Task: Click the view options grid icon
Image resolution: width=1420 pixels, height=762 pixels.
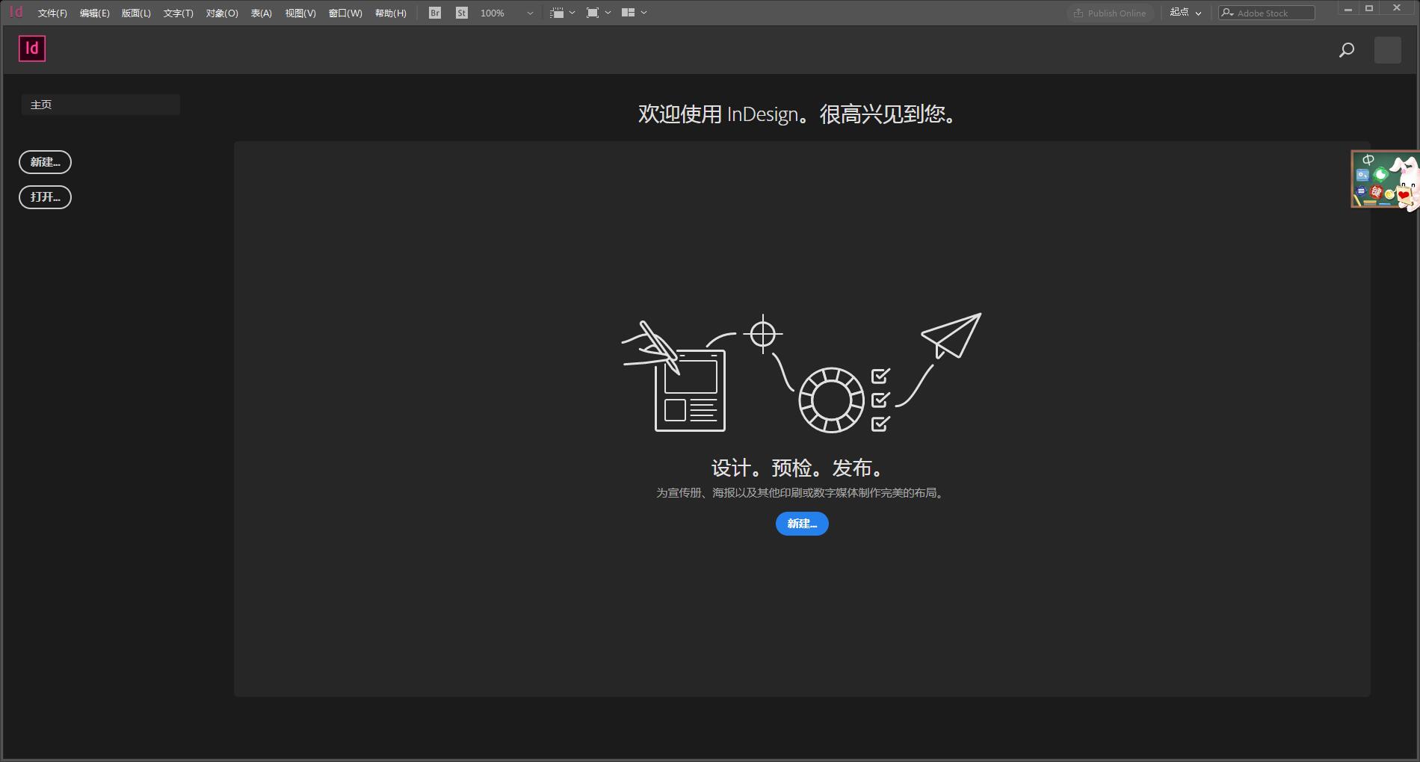Action: 558,12
